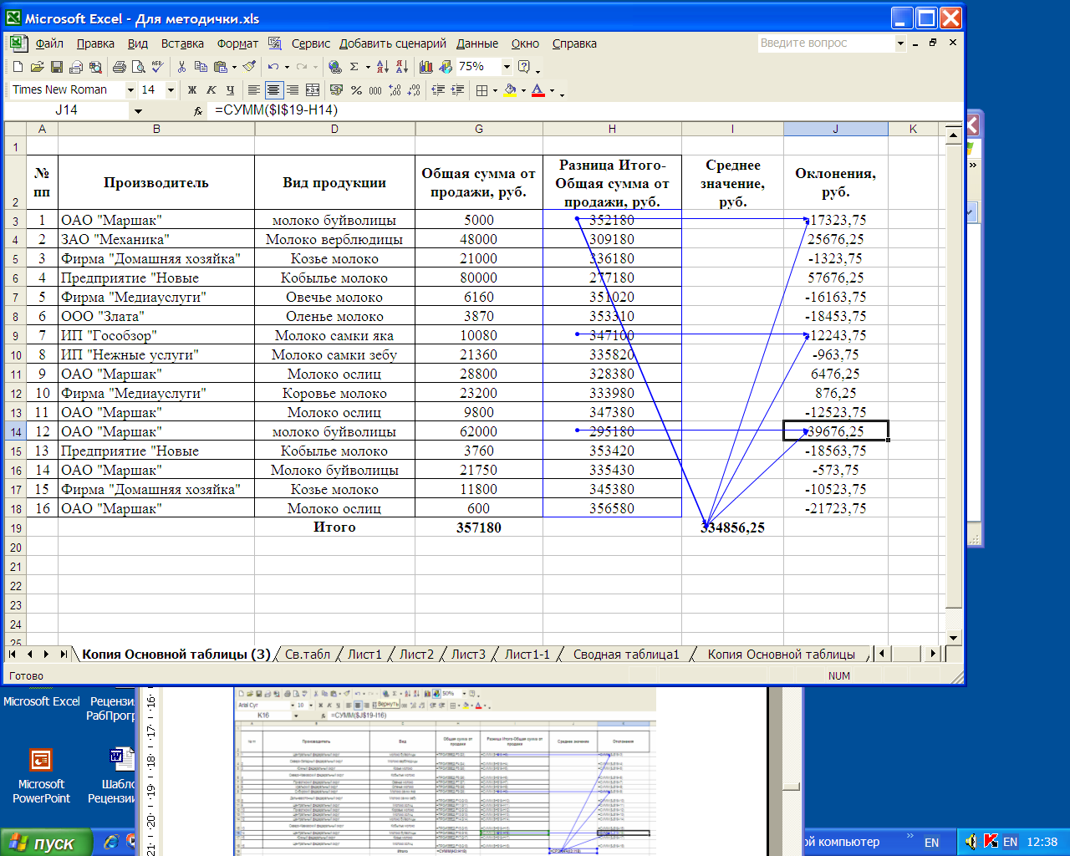Apply percent style format
This screenshot has height=856, width=1070.
356,89
